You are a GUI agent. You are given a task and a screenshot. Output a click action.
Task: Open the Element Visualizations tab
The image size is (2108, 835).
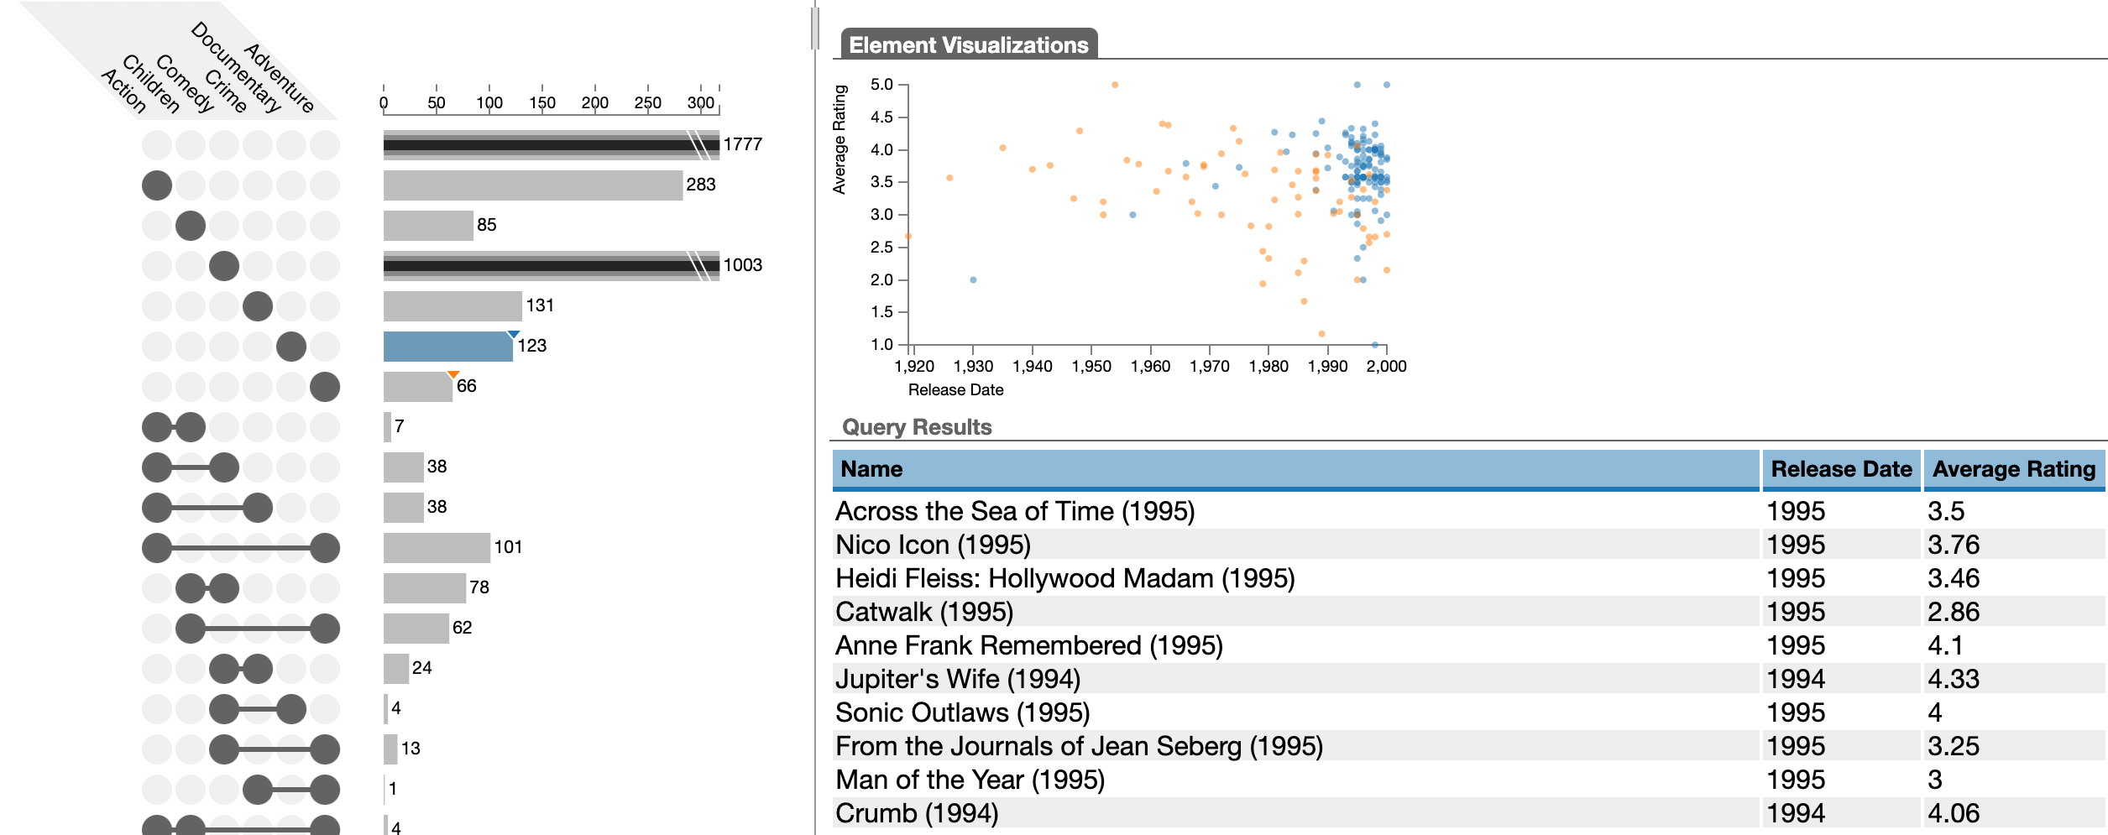pyautogui.click(x=968, y=44)
